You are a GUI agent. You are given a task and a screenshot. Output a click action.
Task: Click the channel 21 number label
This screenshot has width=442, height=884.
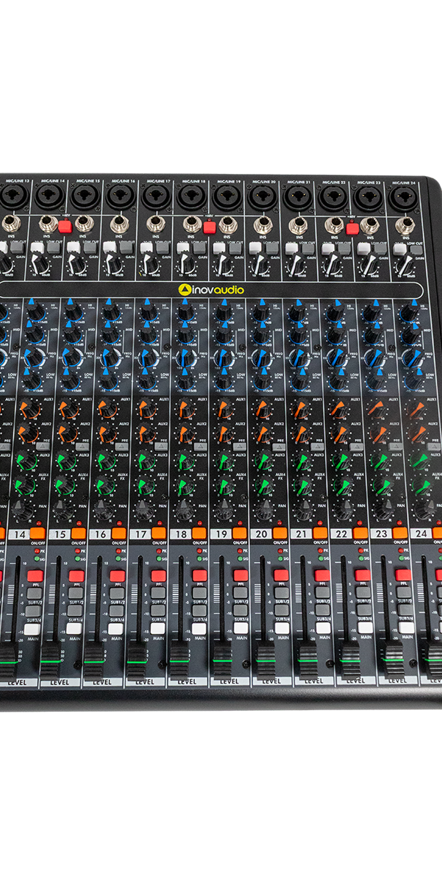301,534
